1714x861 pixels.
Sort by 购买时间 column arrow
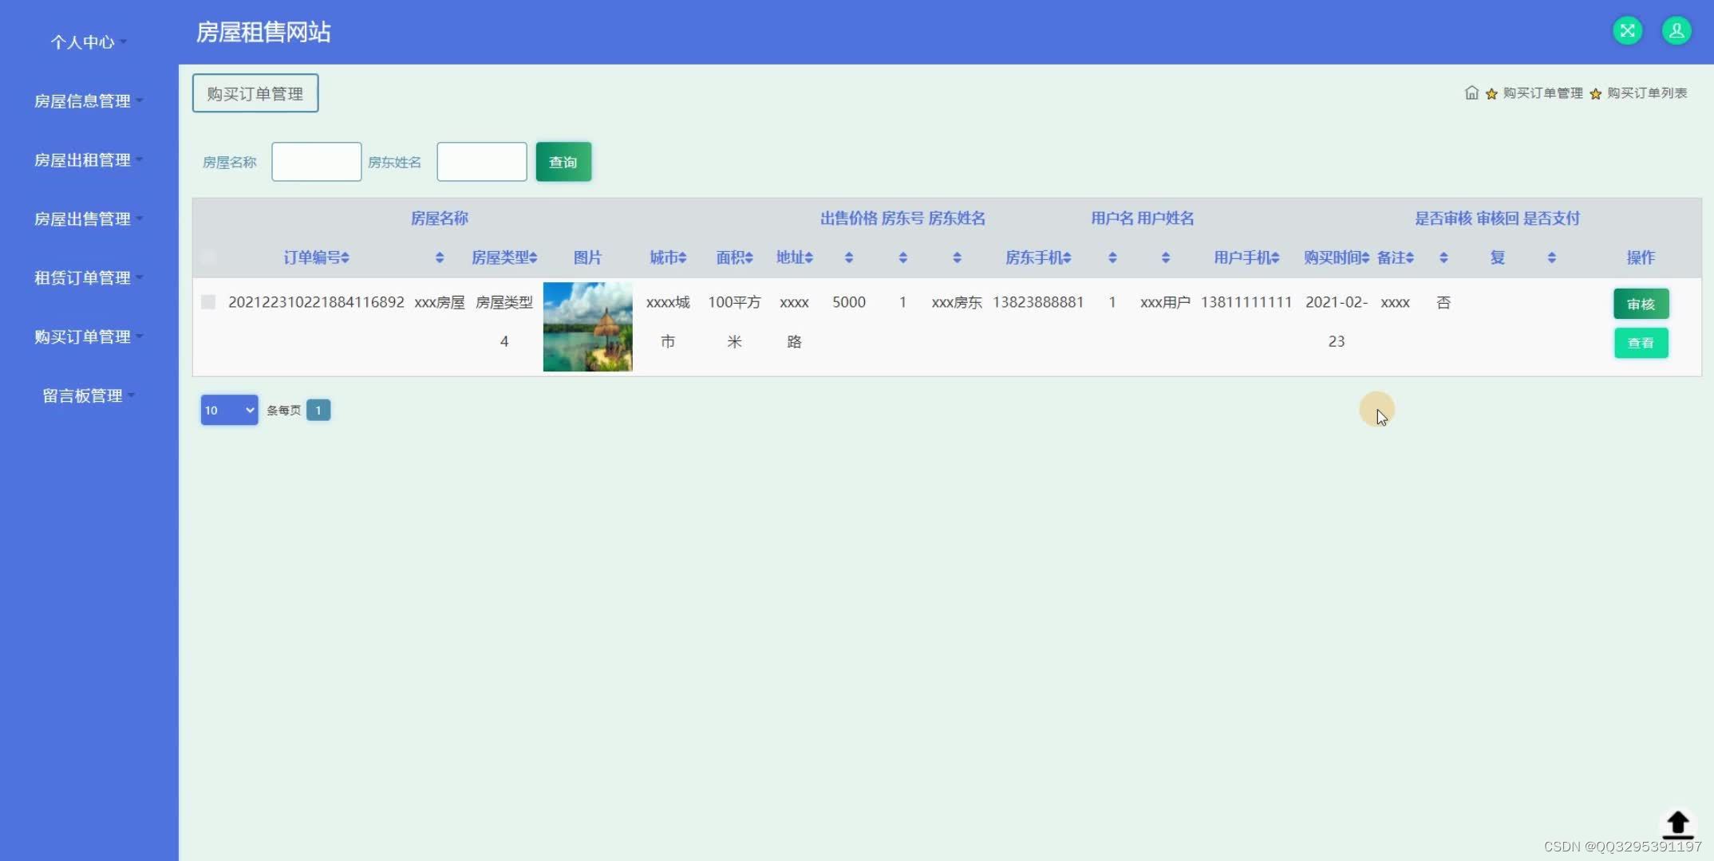(x=1365, y=258)
